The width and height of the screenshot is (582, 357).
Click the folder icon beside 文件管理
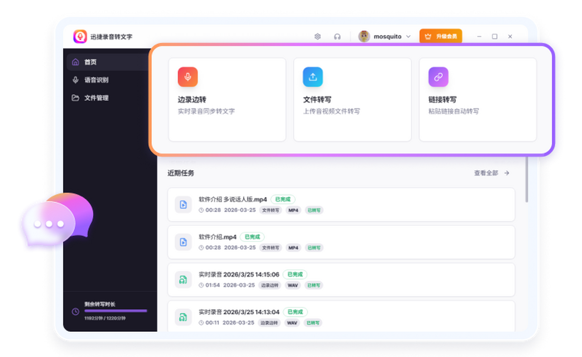coord(75,98)
